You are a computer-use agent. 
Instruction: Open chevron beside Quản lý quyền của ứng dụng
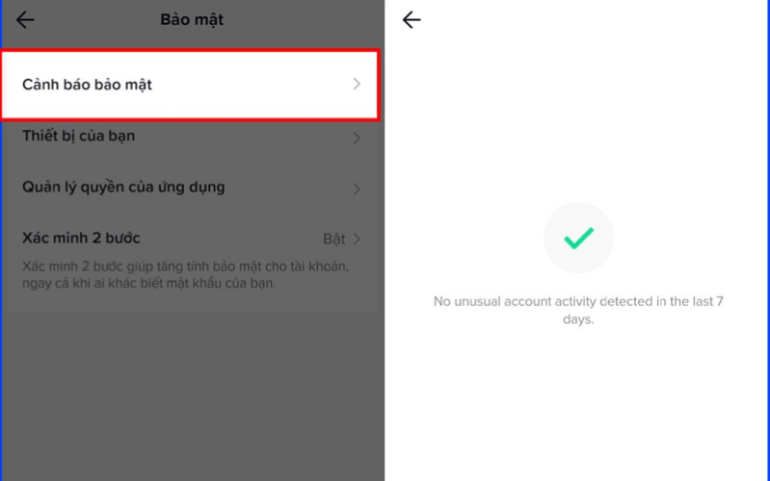coord(357,190)
